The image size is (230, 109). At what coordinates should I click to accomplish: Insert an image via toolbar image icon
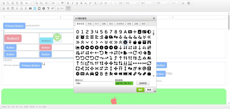click(x=4, y=9)
